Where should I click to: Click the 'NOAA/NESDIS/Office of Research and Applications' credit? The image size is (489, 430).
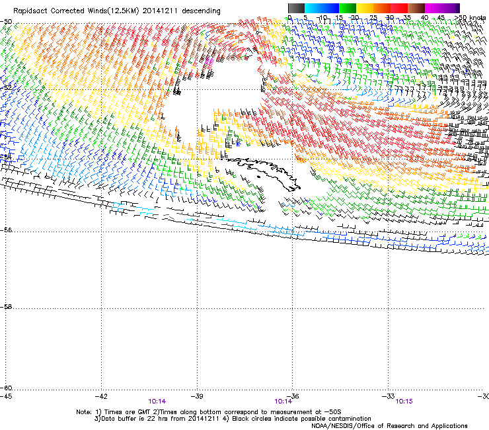(x=389, y=426)
